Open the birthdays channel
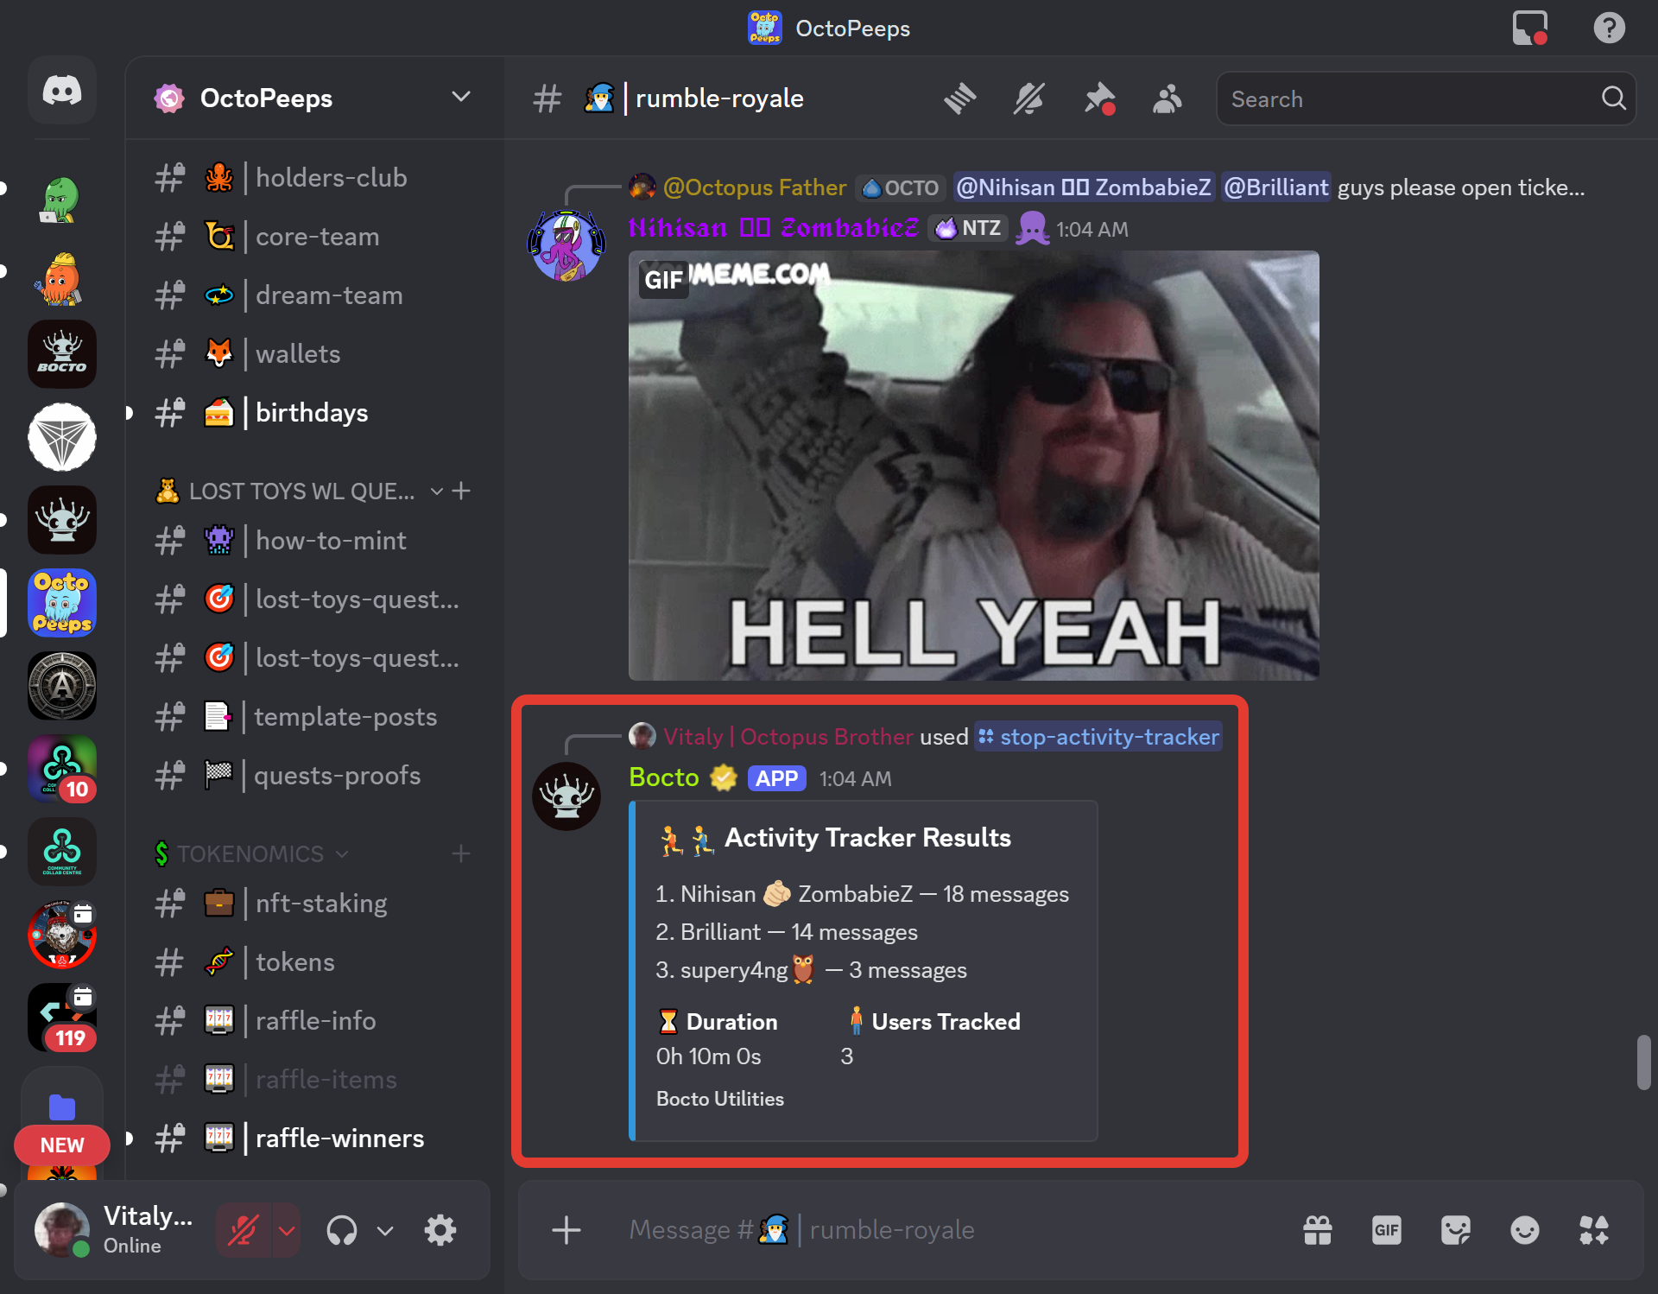The image size is (1658, 1294). 311,413
